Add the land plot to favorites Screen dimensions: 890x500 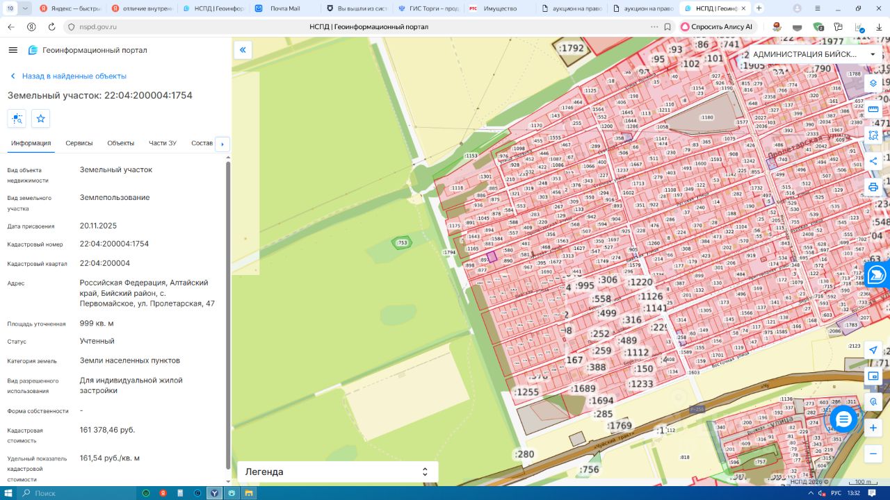coord(41,119)
